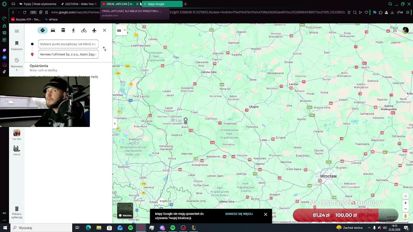The height and width of the screenshot is (232, 413).
Task: Launch Microsoft Edge from taskbar
Action: (88, 228)
